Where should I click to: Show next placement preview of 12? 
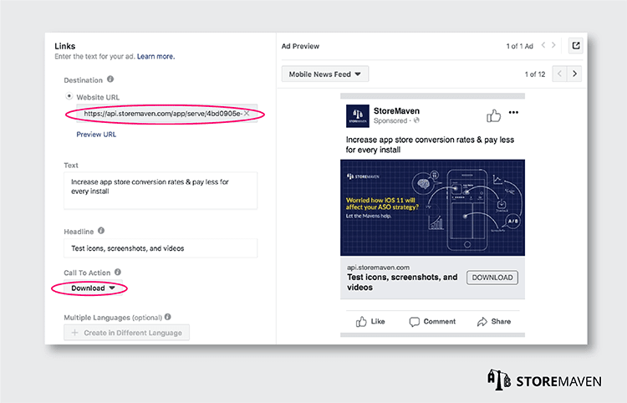[574, 74]
